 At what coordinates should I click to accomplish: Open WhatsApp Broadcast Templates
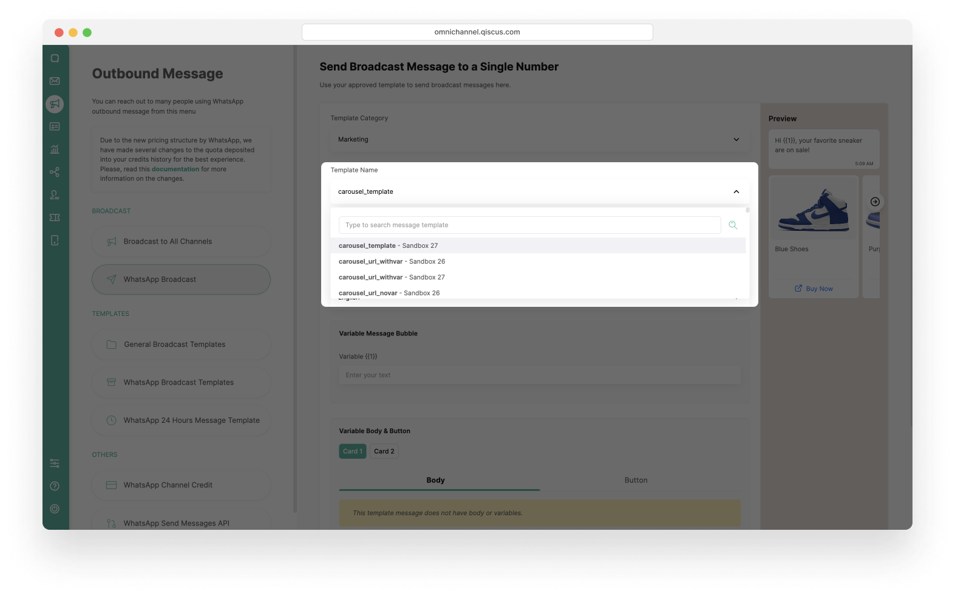[x=181, y=383]
